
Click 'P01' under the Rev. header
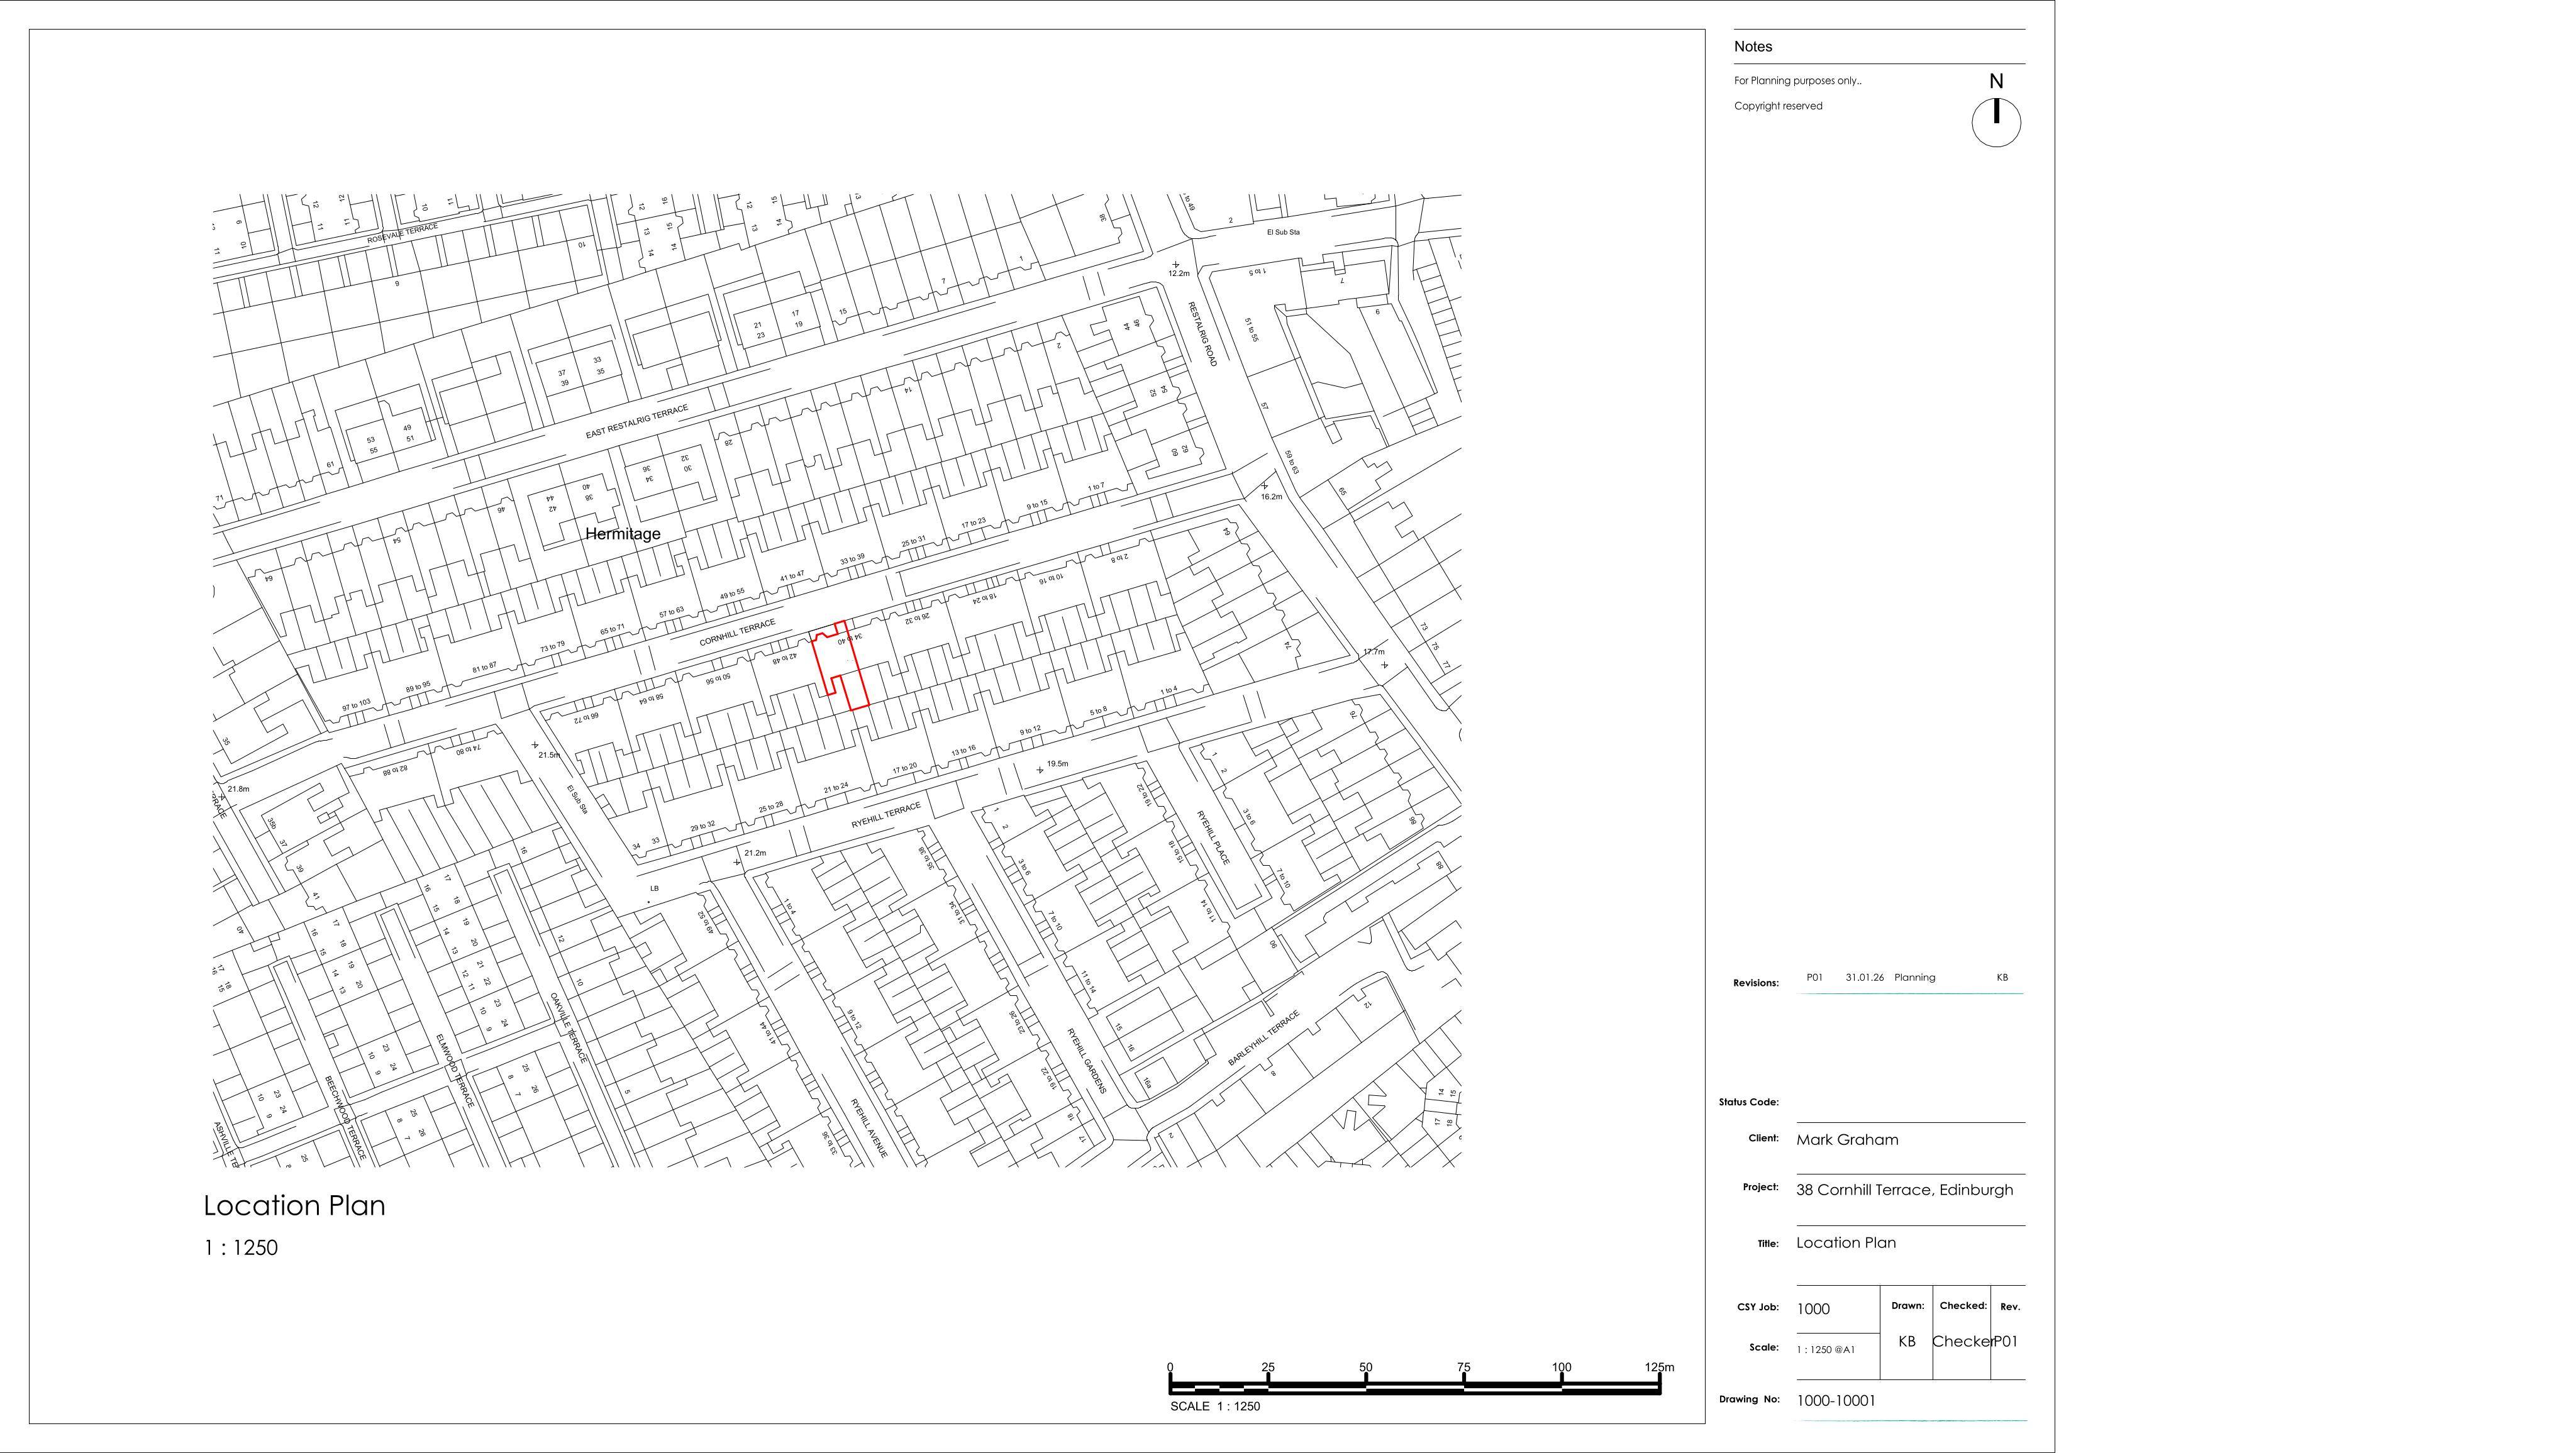click(2007, 1342)
